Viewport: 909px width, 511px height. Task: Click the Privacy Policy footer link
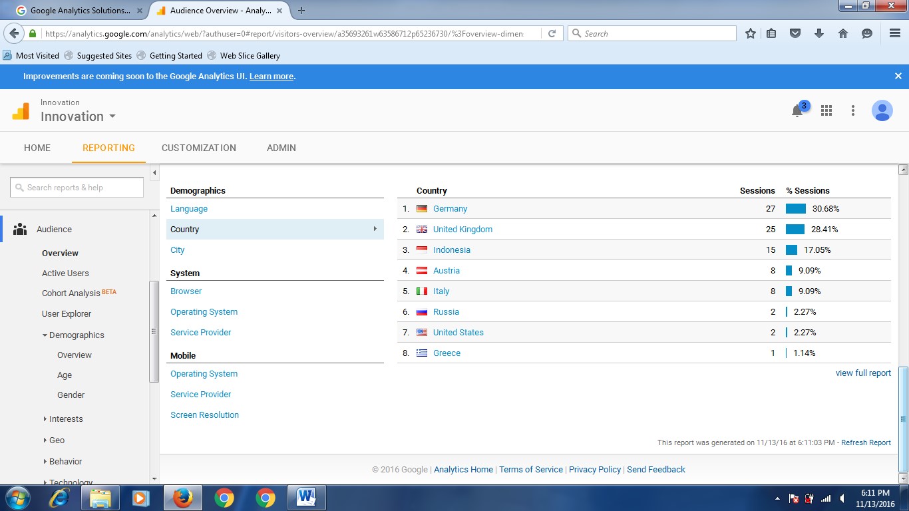pyautogui.click(x=595, y=469)
